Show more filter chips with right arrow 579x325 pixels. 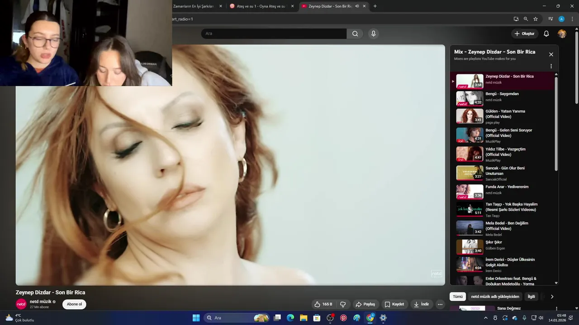(552, 297)
